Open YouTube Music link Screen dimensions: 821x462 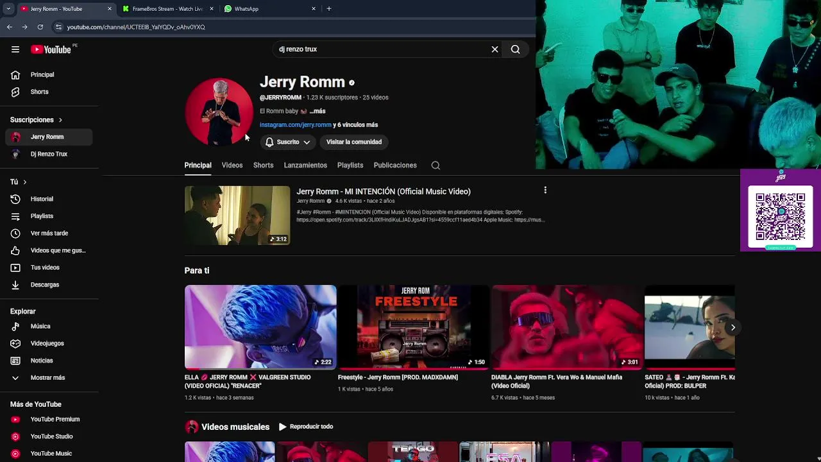[49, 454]
